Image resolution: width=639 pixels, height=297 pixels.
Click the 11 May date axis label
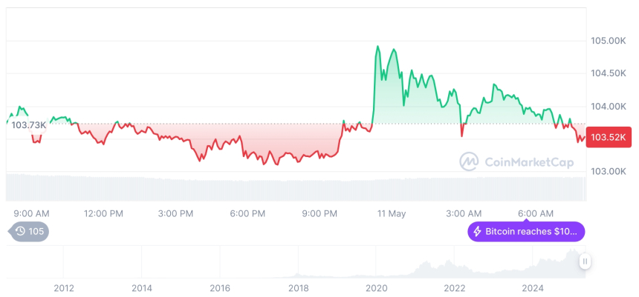[392, 213]
